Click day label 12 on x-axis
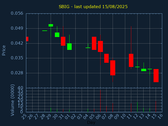 point(135,117)
